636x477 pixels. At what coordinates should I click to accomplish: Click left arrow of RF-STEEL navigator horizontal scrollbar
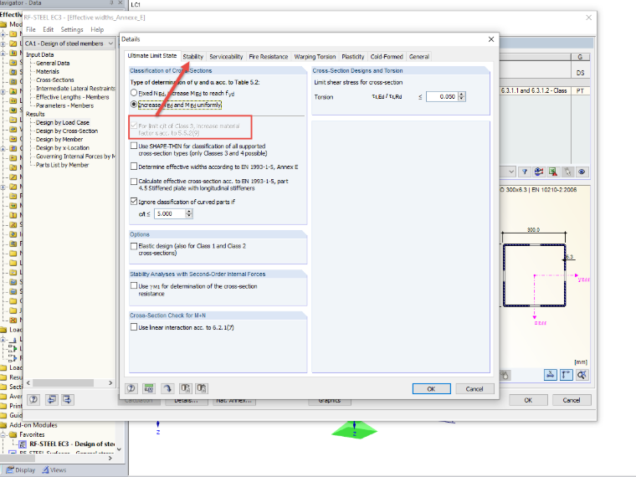point(28,383)
